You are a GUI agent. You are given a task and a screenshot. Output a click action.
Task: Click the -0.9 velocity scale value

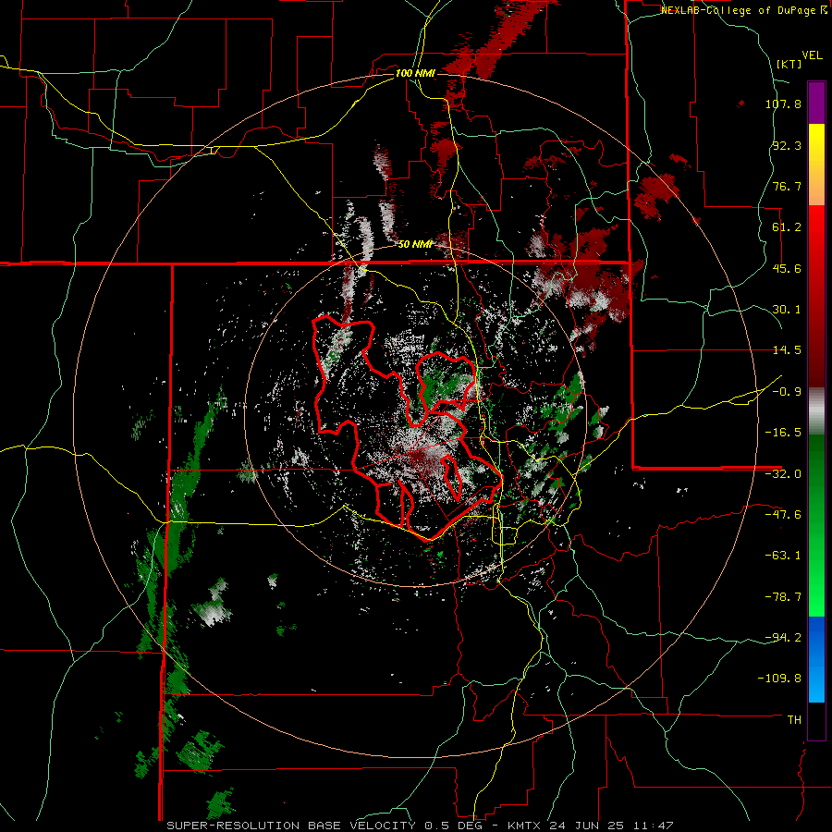(x=787, y=392)
